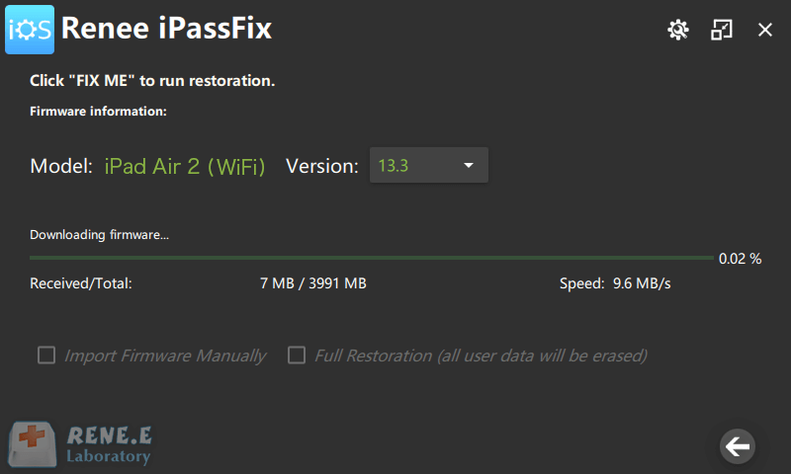This screenshot has height=474, width=791.
Task: Close the Renee iPassFix window
Action: [765, 30]
